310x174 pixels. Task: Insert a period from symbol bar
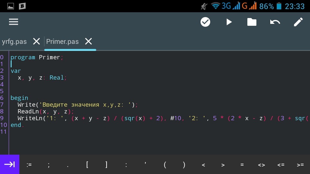68,166
